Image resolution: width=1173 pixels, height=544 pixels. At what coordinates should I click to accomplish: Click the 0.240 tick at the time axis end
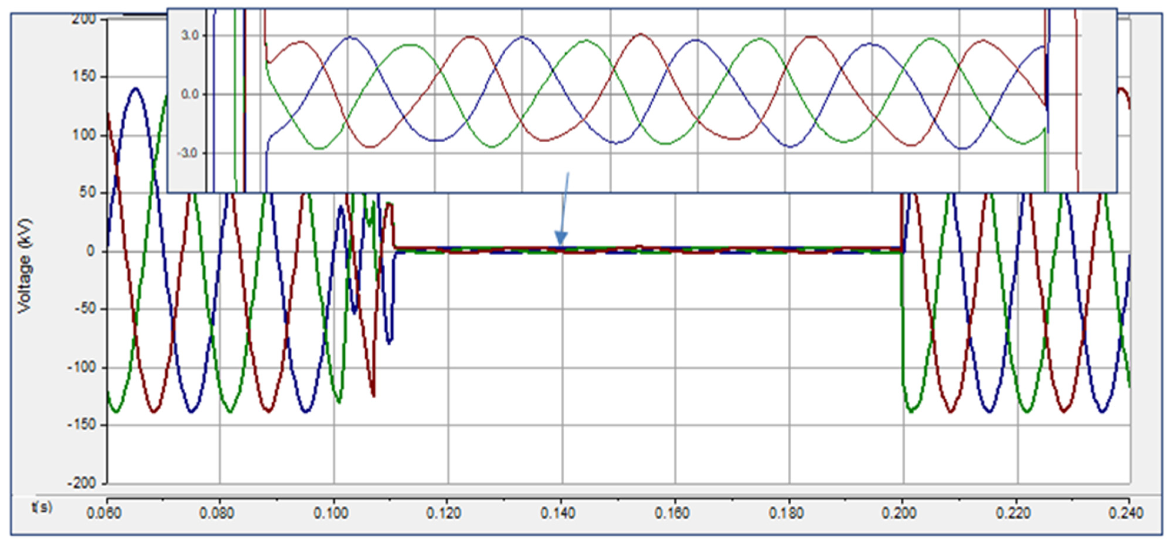[x=1126, y=513]
